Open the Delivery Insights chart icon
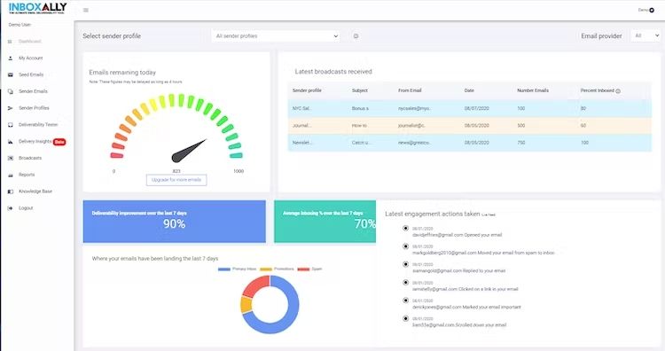The height and width of the screenshot is (351, 665). point(10,142)
